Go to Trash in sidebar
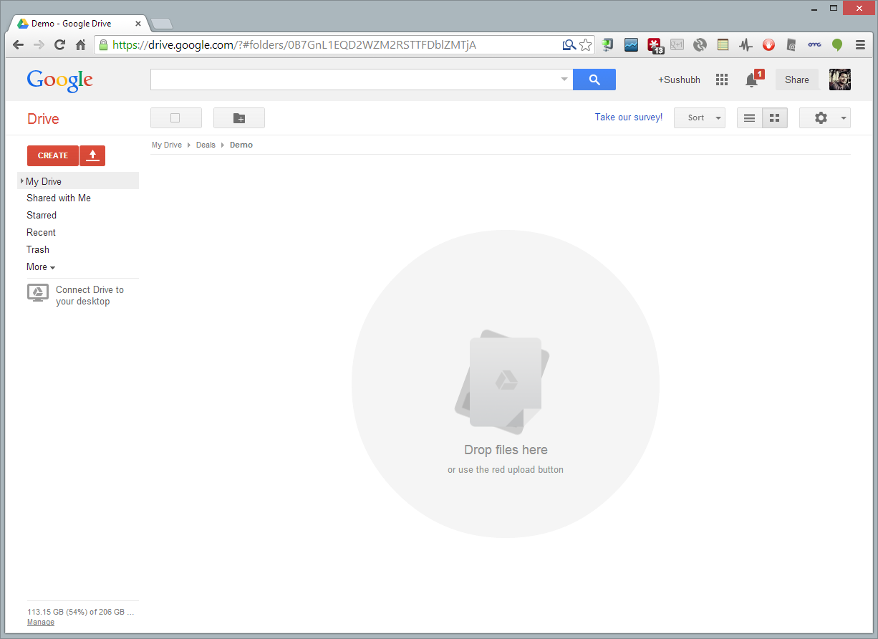The width and height of the screenshot is (878, 639). [38, 250]
